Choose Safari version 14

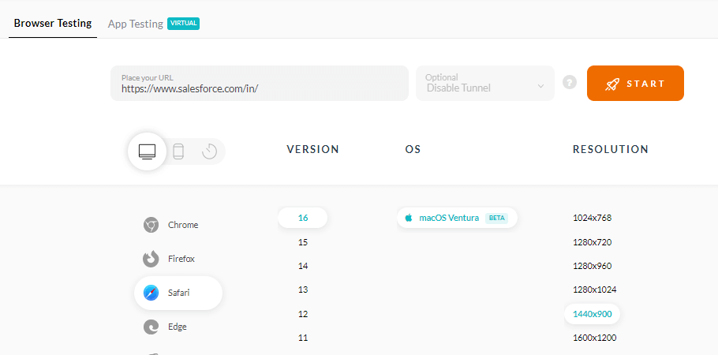coord(303,266)
